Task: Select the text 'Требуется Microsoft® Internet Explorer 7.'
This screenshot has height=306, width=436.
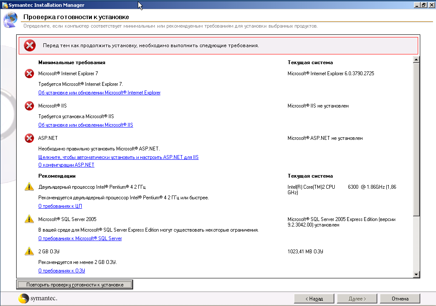Action: click(x=81, y=84)
